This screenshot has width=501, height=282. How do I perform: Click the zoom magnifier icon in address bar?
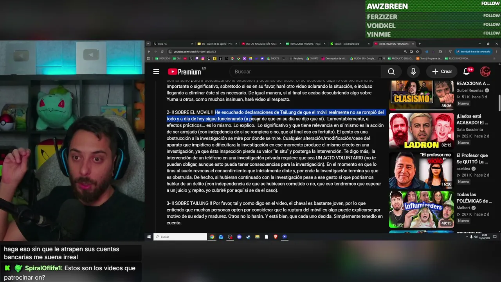pyautogui.click(x=405, y=52)
